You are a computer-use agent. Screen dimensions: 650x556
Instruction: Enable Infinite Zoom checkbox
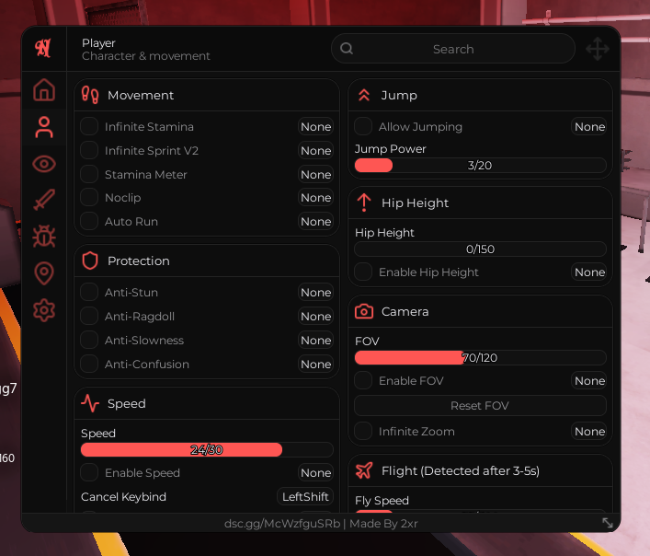(x=363, y=431)
